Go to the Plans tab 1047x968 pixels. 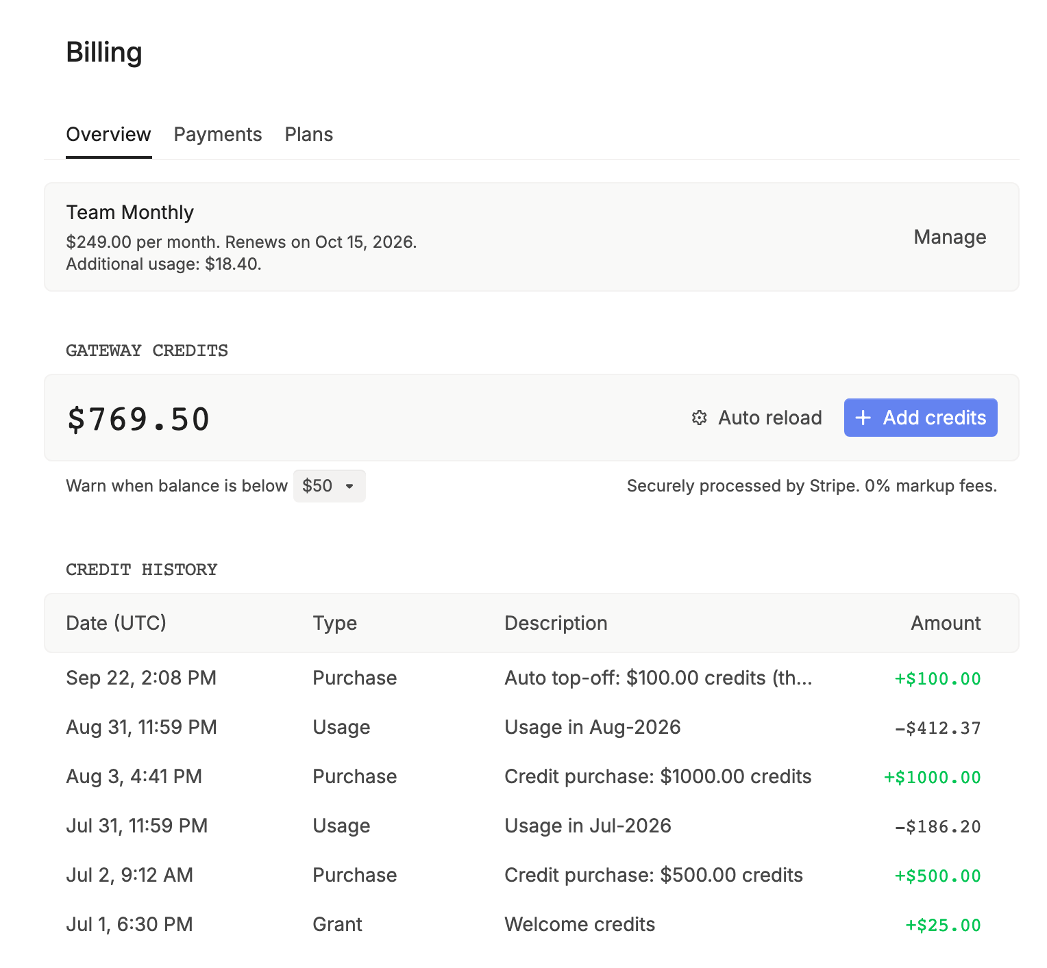point(309,134)
